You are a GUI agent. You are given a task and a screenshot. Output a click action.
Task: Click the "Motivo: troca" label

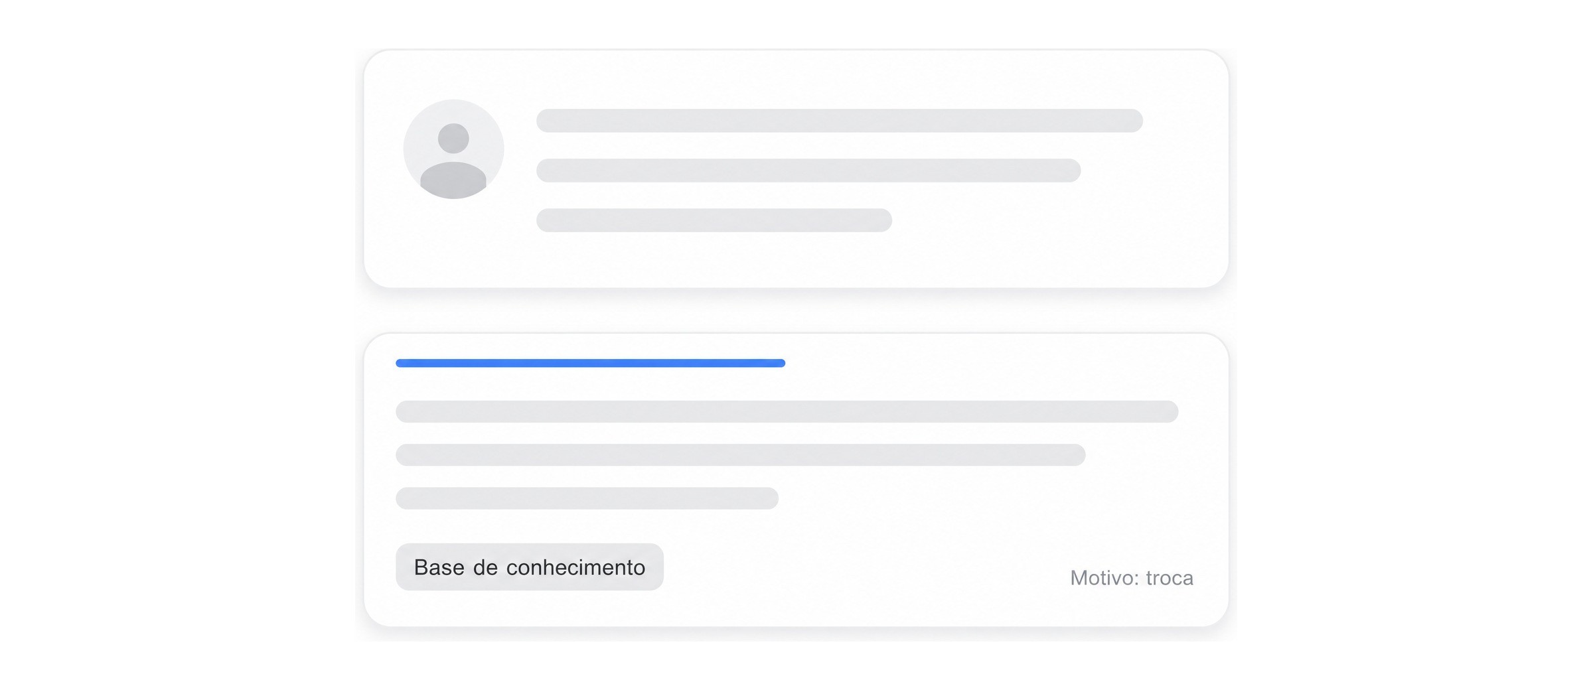pos(1132,578)
